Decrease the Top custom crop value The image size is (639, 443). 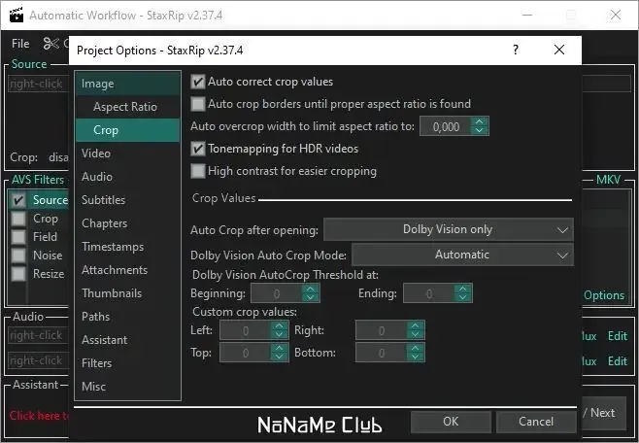point(279,357)
